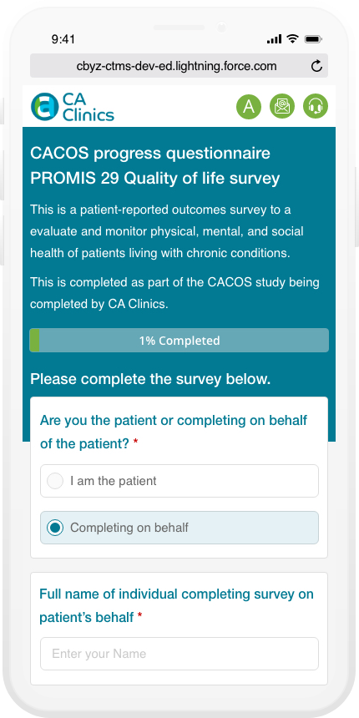Click the "Please complete the survey below" text
Viewport: 359px width, 718px height.
coord(150,379)
